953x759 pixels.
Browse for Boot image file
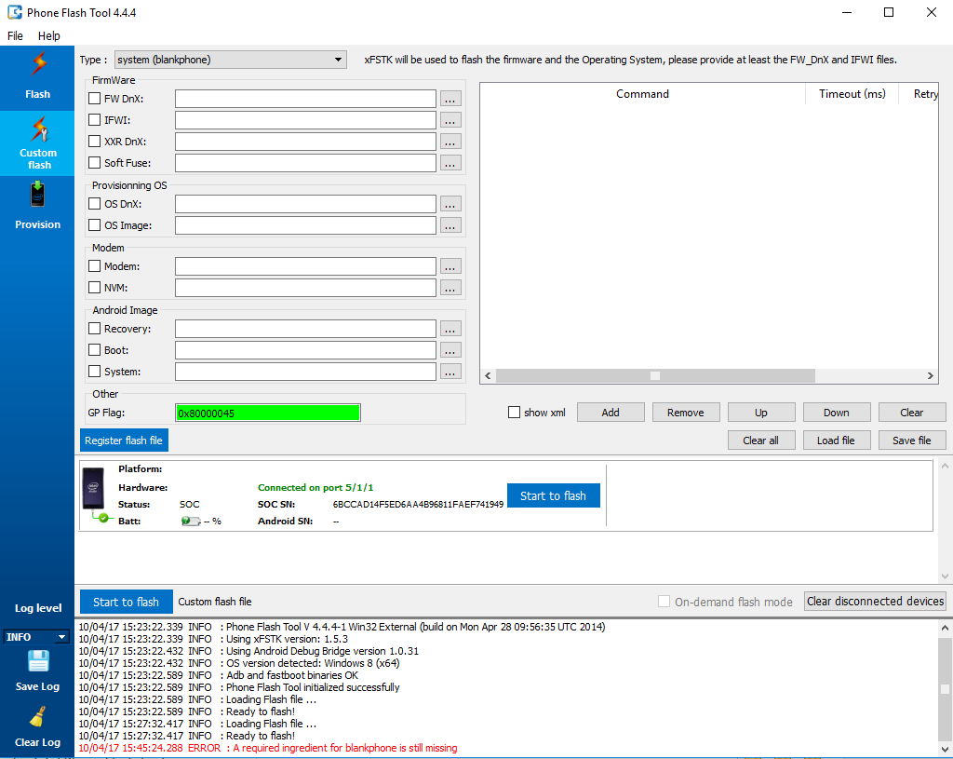coord(450,350)
